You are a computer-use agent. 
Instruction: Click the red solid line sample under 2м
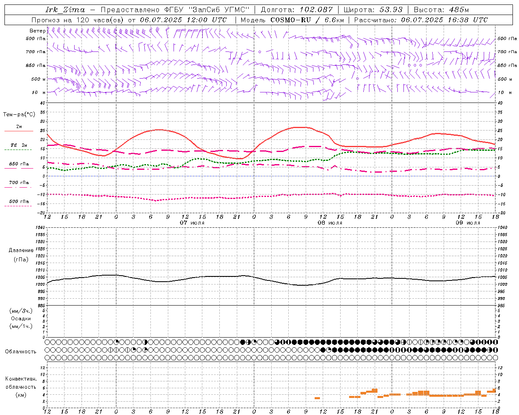pos(19,131)
